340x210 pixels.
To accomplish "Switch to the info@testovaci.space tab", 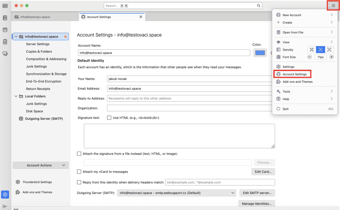I will point(45,17).
